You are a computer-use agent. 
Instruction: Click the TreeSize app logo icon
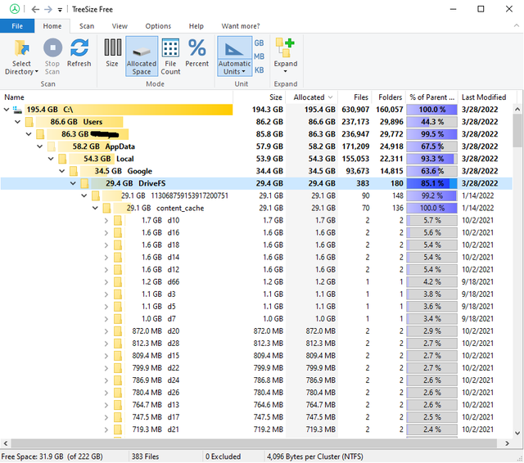(x=15, y=9)
